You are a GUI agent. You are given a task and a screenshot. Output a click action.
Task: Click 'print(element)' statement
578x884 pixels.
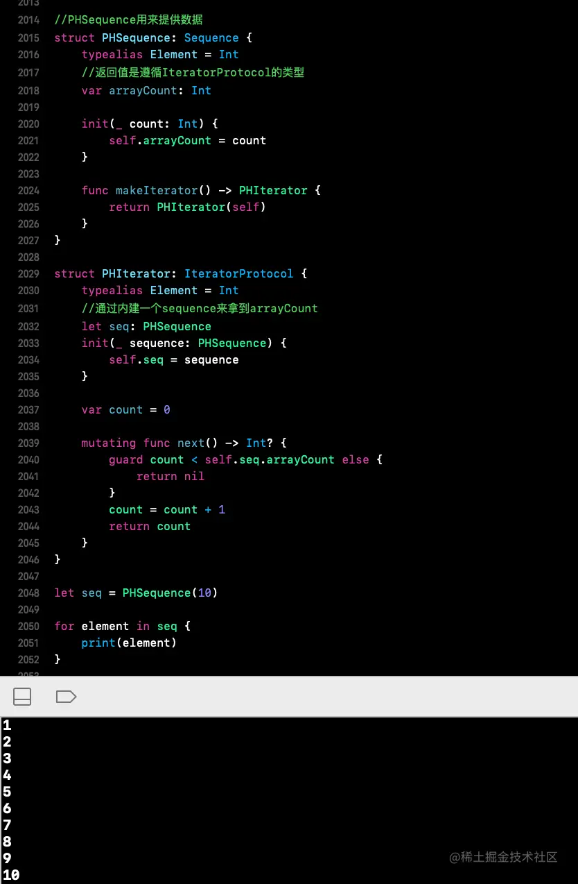pos(129,643)
